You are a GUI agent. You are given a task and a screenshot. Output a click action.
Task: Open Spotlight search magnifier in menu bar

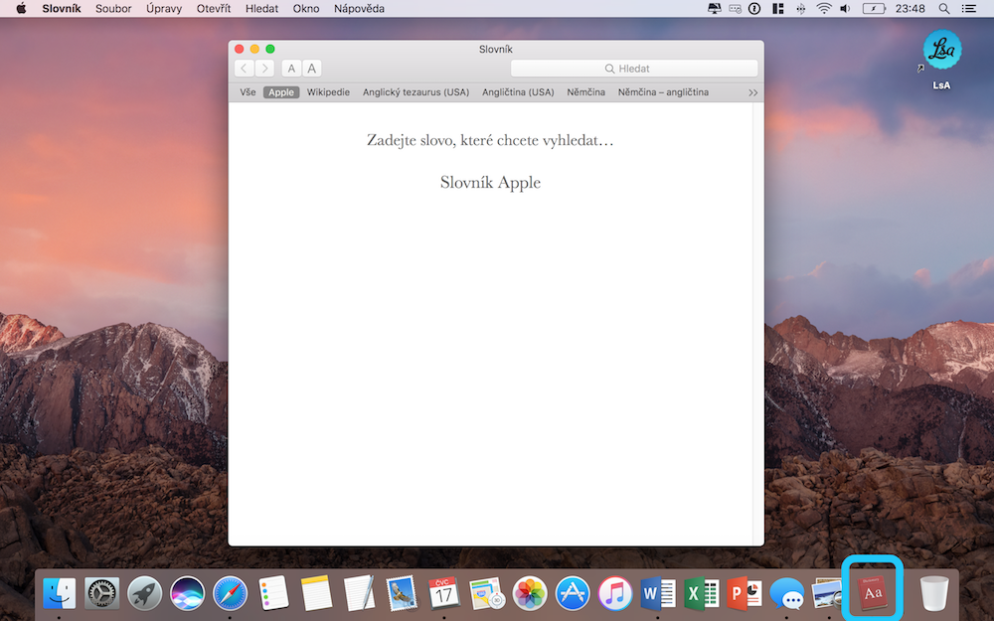pos(944,9)
